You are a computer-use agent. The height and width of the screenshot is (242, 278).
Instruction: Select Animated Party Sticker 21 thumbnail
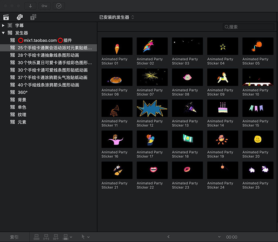[117, 170]
